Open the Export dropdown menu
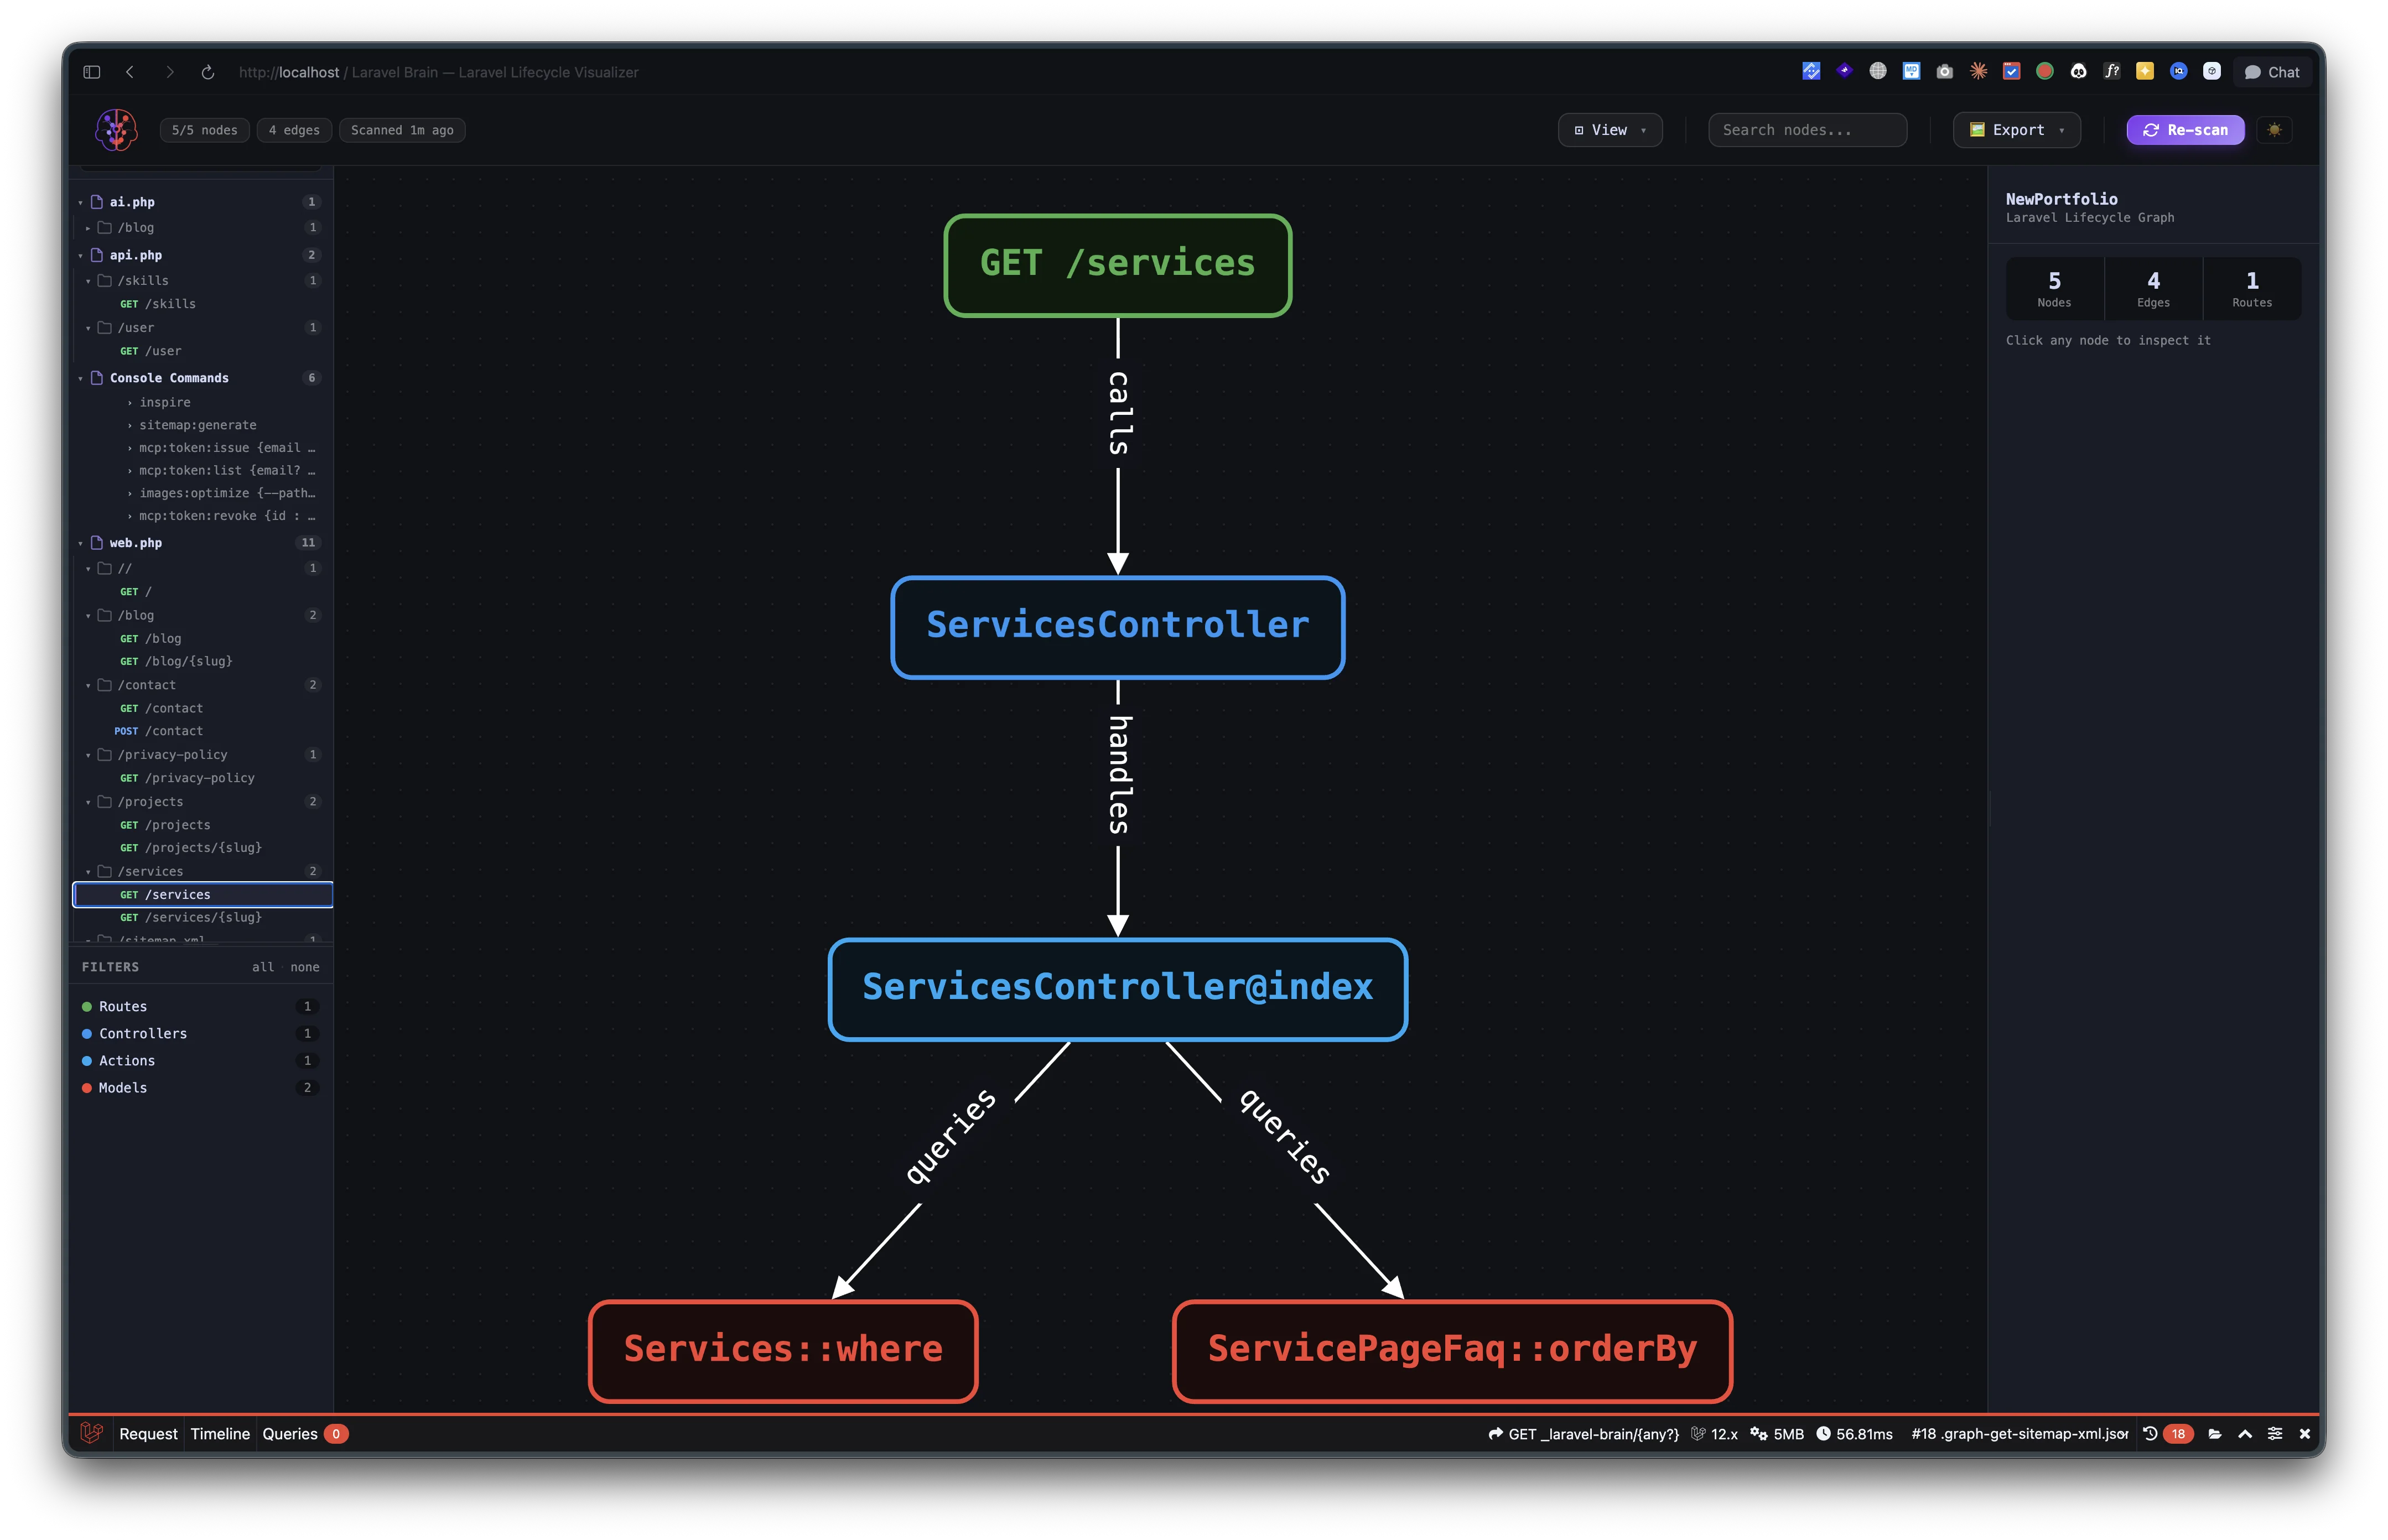This screenshot has width=2388, height=1540. point(2017,130)
